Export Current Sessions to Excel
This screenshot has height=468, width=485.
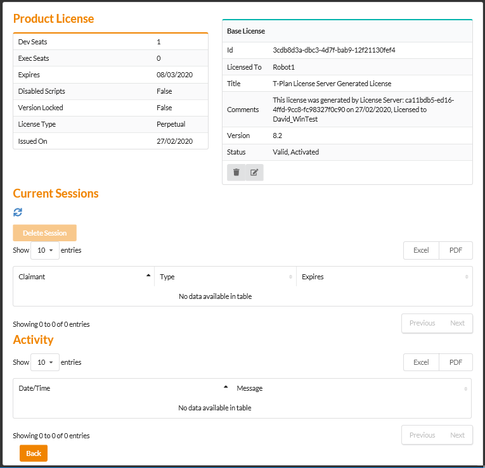pyautogui.click(x=421, y=250)
